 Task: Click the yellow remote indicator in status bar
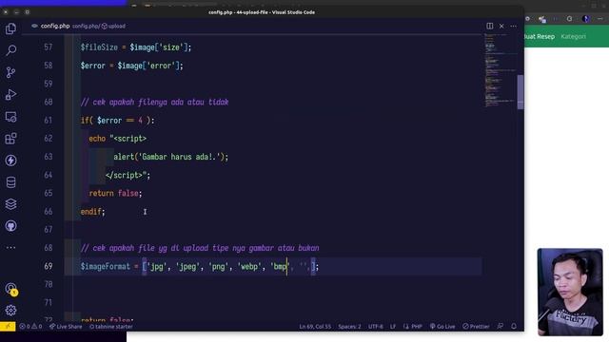[8, 327]
